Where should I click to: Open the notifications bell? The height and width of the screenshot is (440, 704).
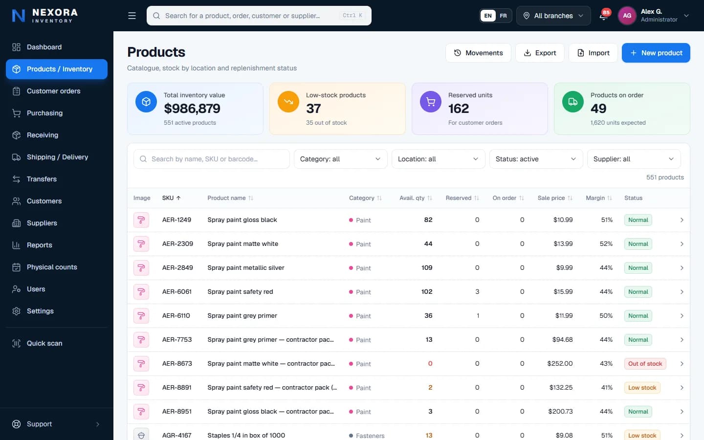click(604, 16)
